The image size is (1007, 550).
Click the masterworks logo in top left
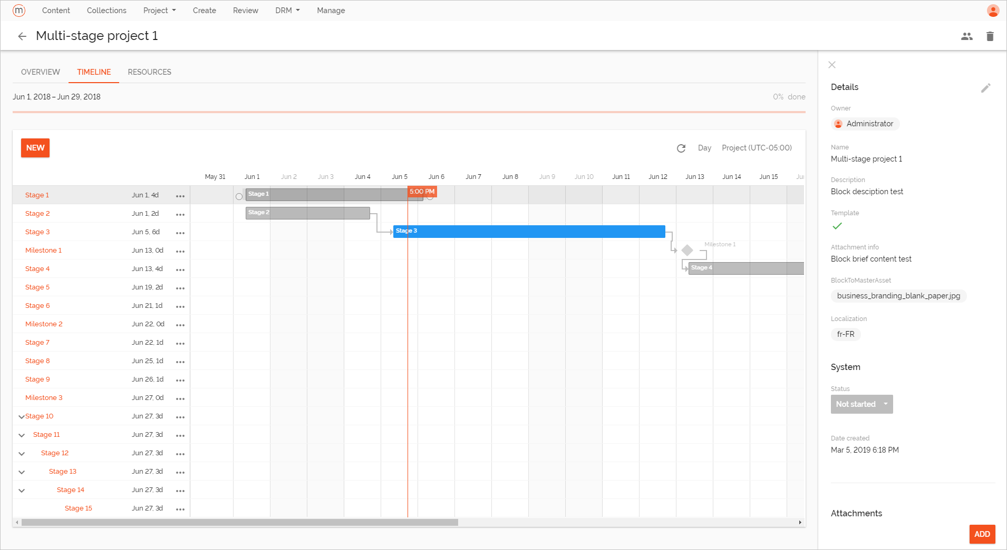[19, 10]
